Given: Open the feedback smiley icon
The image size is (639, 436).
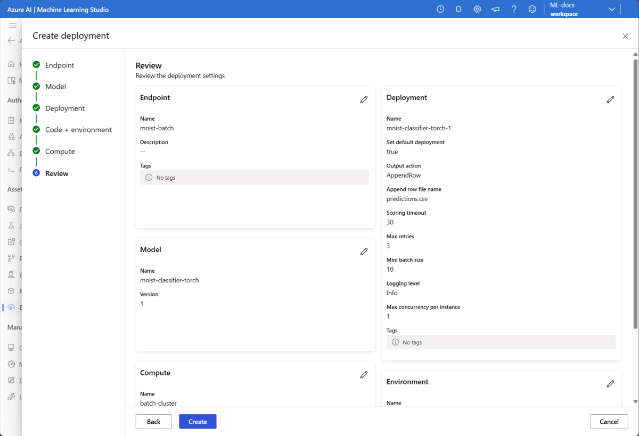Looking at the screenshot, I should (x=532, y=9).
